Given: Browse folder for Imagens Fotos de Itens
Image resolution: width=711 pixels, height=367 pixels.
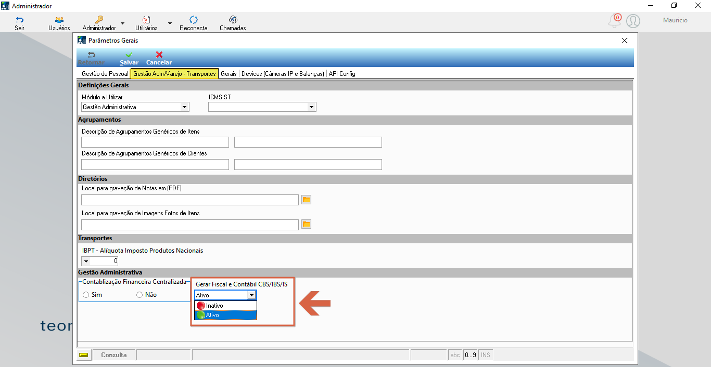Looking at the screenshot, I should [307, 224].
